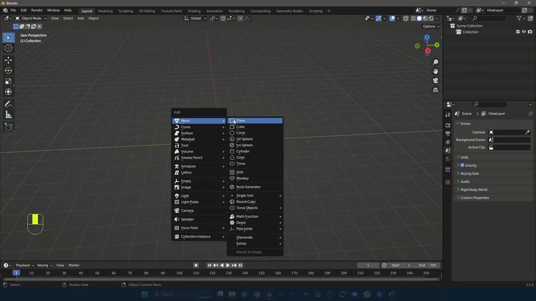The image size is (536, 301).
Task: Select the Rotate tool in left toolbar
Action: tap(8, 71)
